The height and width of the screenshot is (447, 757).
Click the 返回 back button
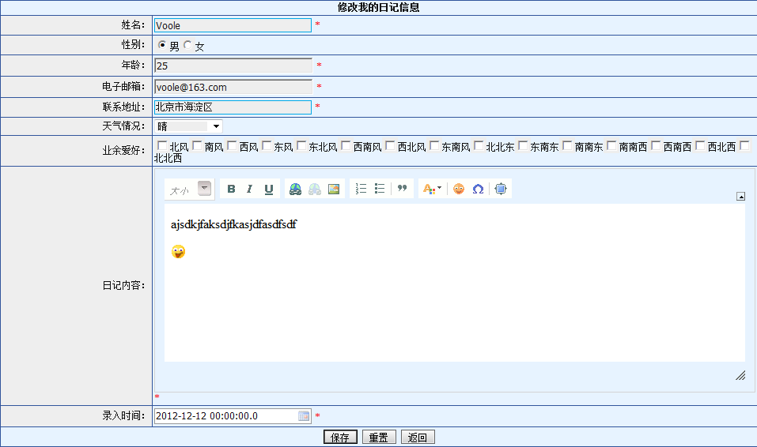coord(418,437)
